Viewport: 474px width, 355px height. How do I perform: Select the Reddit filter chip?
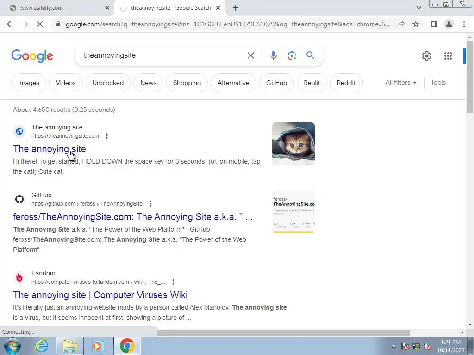pos(346,83)
